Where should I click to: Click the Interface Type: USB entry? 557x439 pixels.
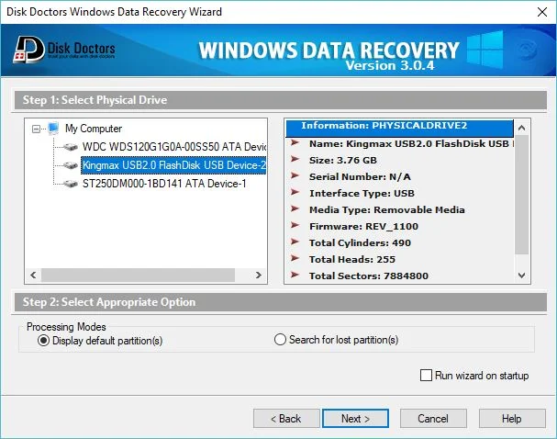(x=362, y=194)
